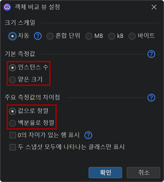Select 얕은 크기 as primary measure
Viewport: 164px width, 182px height.
(x=12, y=79)
